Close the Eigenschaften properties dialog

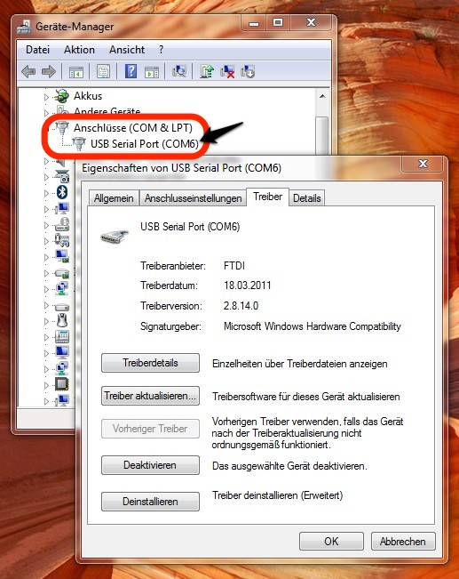point(423,164)
